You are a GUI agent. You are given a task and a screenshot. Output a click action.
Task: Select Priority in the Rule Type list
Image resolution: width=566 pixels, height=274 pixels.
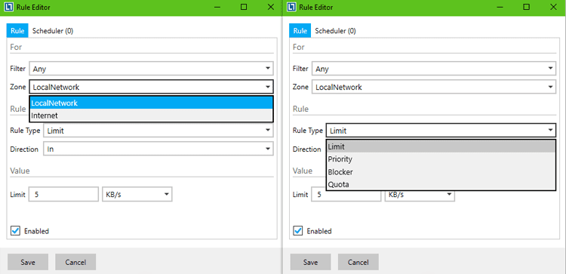pos(441,159)
